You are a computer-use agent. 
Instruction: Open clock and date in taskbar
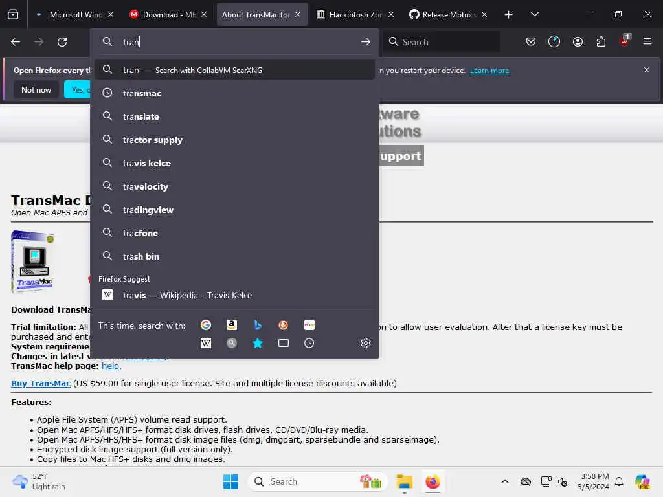point(593,481)
